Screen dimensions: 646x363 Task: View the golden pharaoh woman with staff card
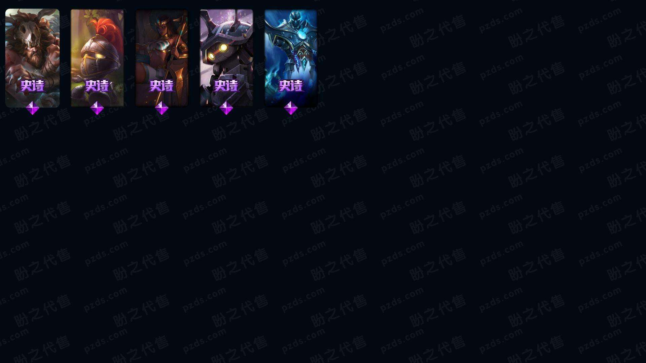161,58
